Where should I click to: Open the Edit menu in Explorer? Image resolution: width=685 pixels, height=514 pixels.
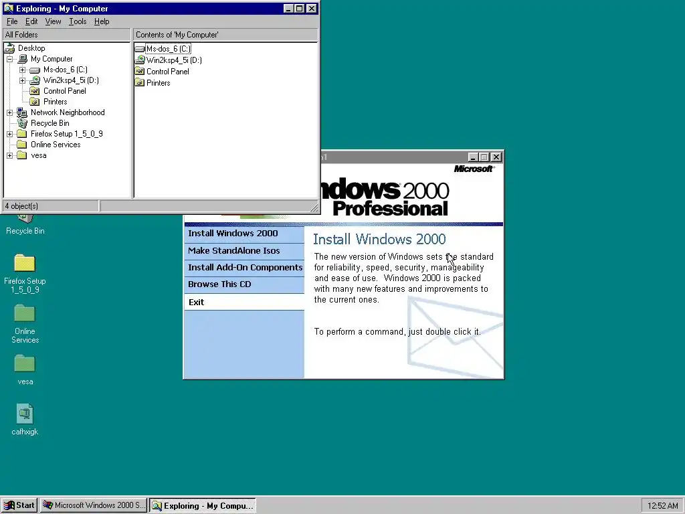click(x=31, y=21)
